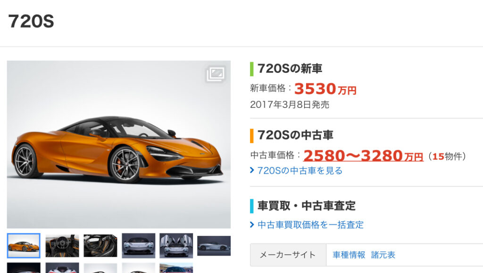Select the silver front view thumbnail
483x273 pixels.
click(139, 246)
